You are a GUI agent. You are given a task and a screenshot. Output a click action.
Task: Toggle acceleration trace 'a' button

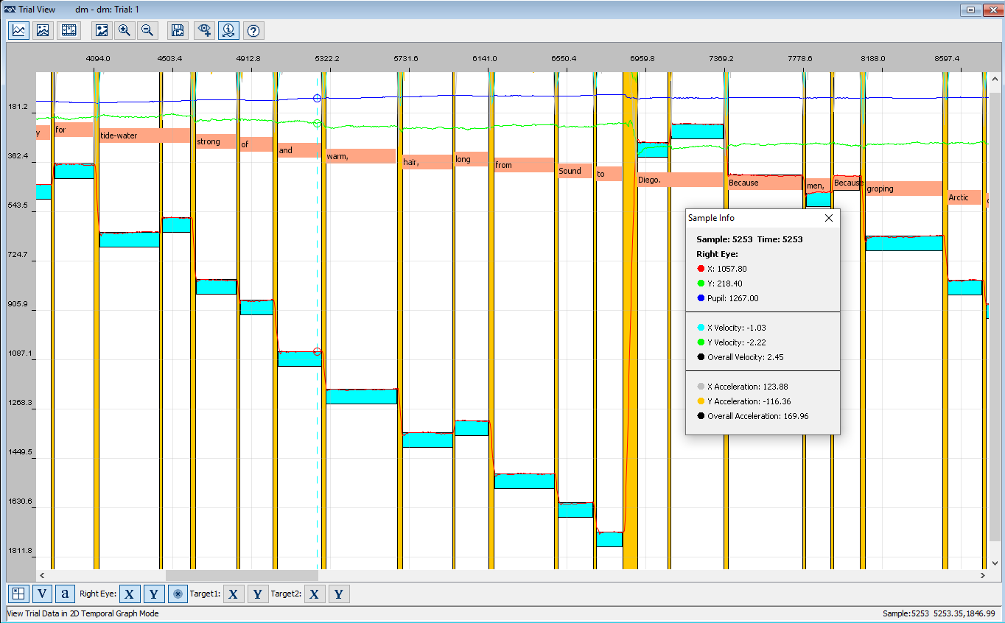[66, 594]
